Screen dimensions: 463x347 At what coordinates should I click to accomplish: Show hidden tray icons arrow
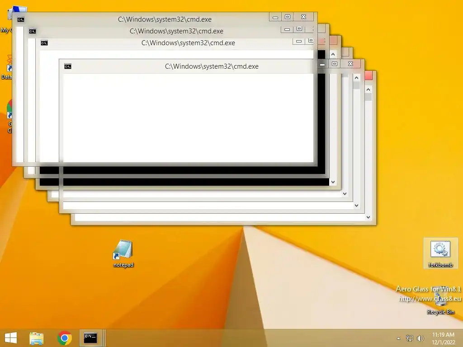399,338
